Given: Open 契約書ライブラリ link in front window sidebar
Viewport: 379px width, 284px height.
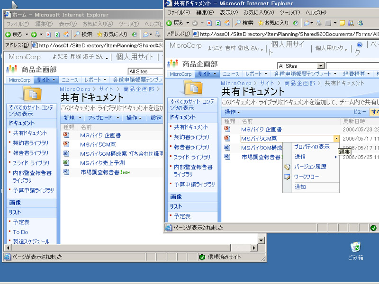Looking at the screenshot, I should [x=191, y=137].
